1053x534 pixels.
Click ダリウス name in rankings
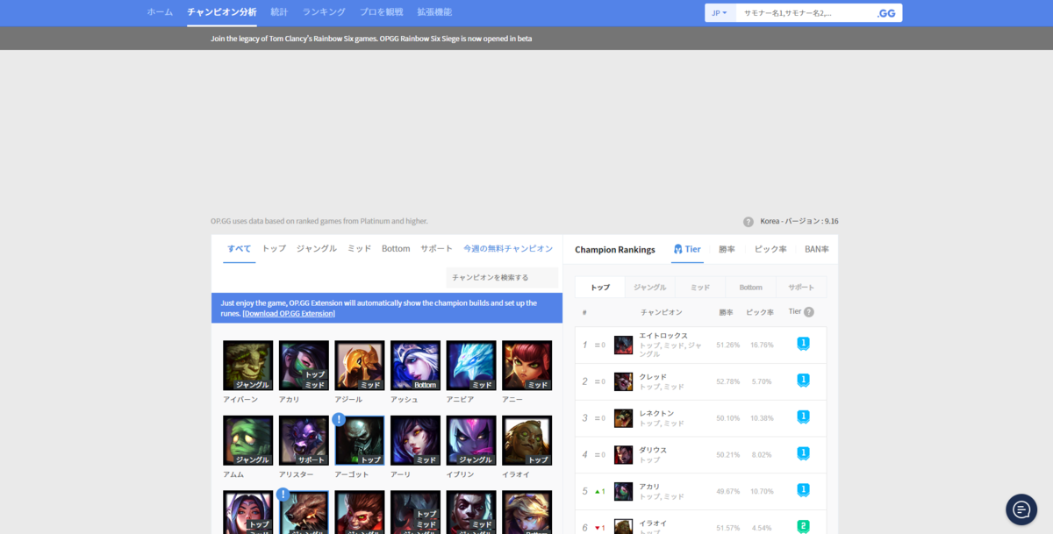click(x=653, y=450)
